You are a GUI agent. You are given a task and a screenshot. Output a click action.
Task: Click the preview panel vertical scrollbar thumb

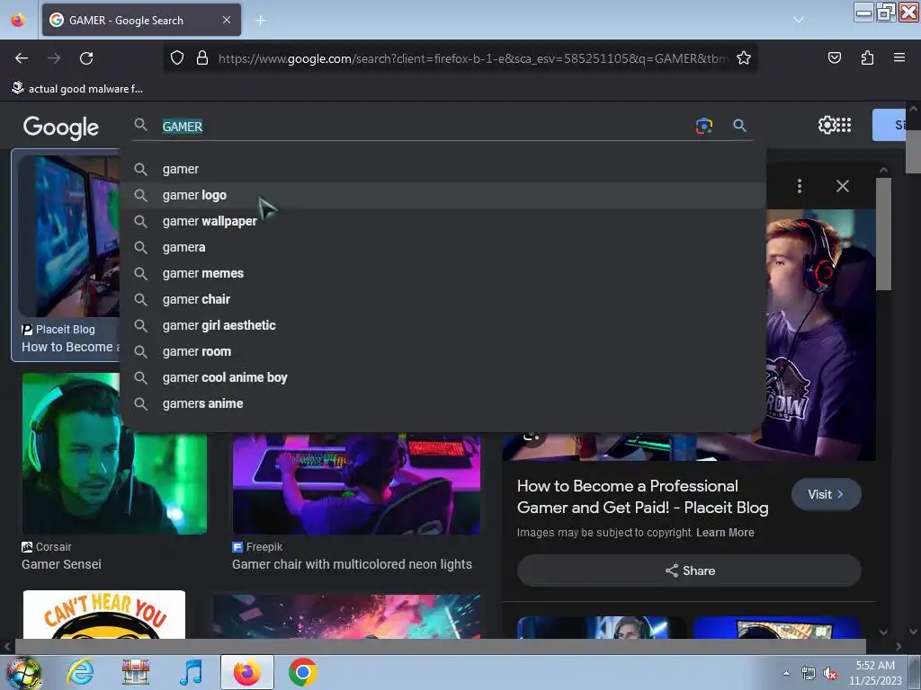pos(883,234)
